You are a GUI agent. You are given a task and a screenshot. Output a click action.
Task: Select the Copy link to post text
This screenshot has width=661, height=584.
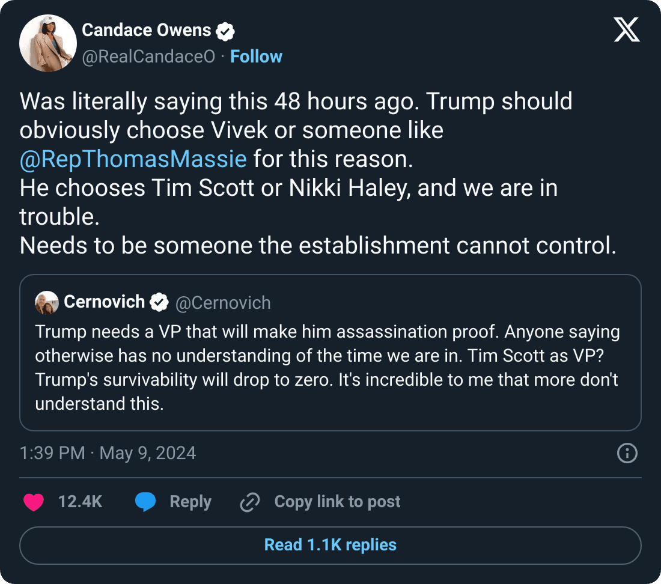point(337,502)
